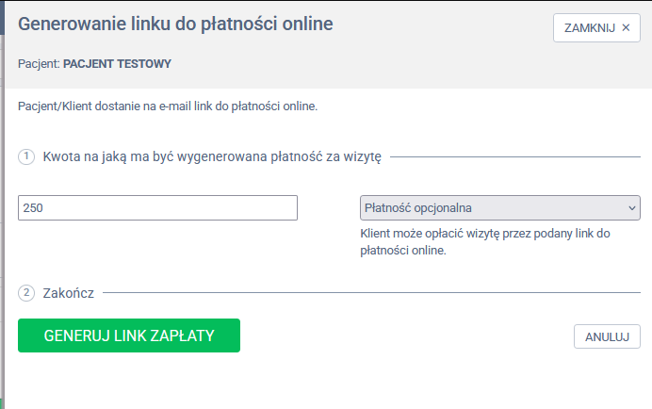Click the Zakończ section title
652x409 pixels.
69,293
